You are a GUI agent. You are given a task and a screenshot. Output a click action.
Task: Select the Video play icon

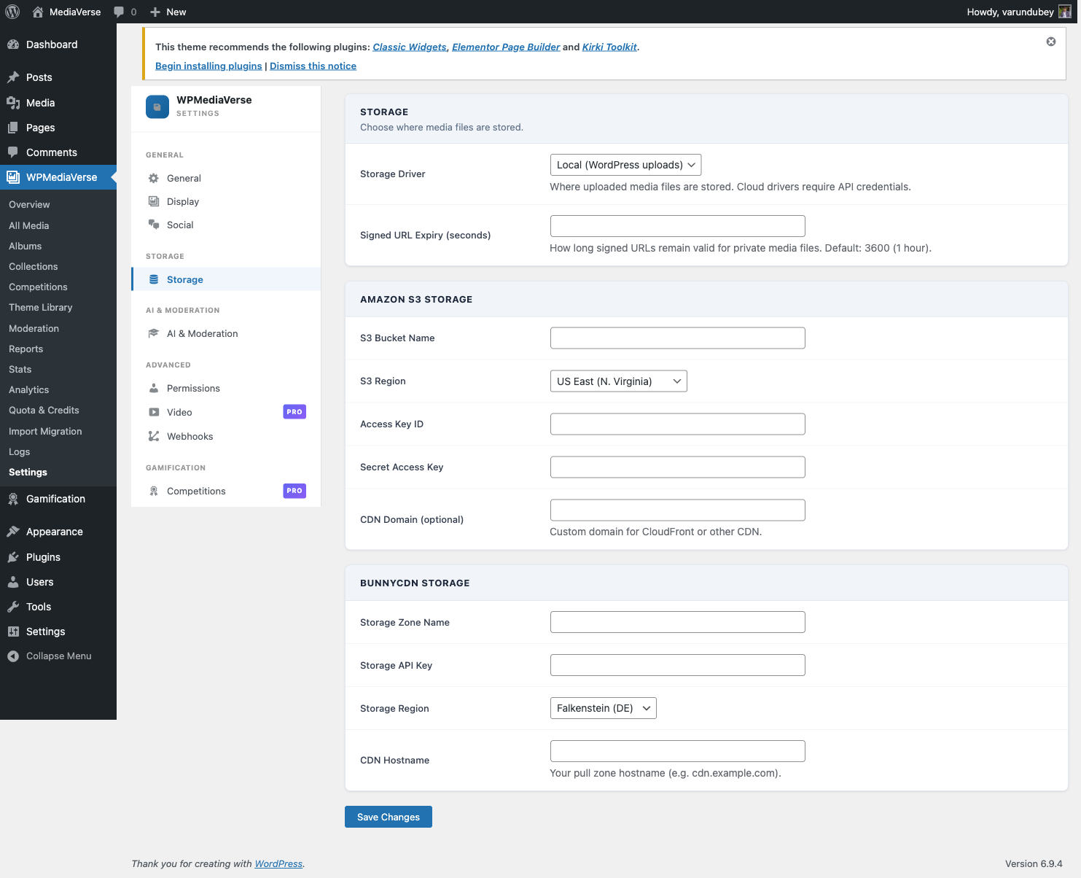pos(153,412)
